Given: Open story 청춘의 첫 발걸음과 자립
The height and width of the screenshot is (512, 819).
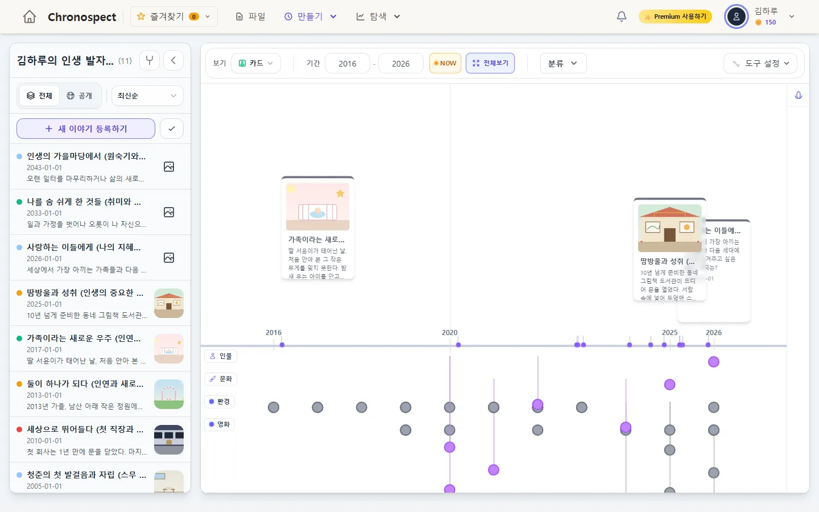Looking at the screenshot, I should coord(100,478).
